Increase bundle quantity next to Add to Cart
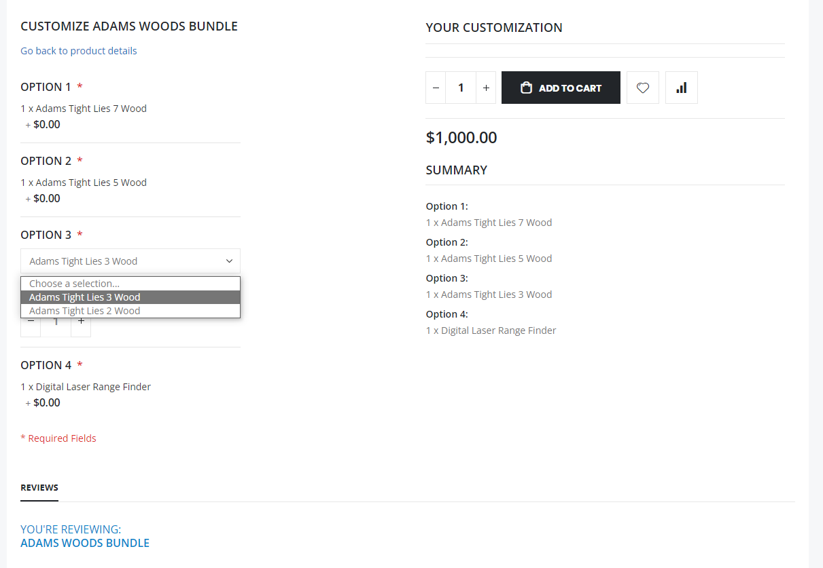 [486, 88]
